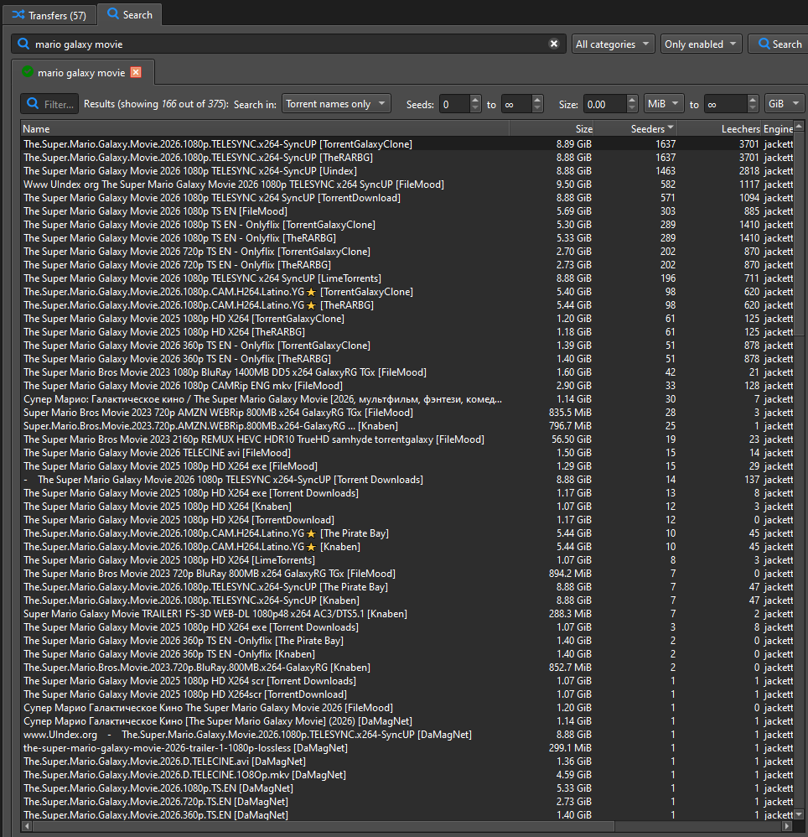
Task: Click the Seeders column header
Action: [x=634, y=128]
